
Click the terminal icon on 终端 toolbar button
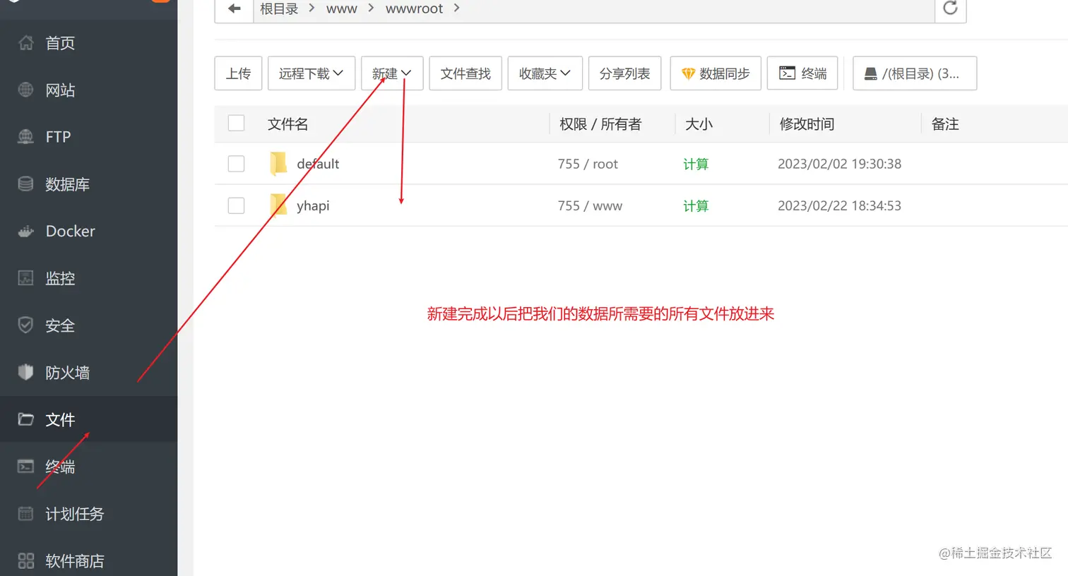pyautogui.click(x=787, y=73)
